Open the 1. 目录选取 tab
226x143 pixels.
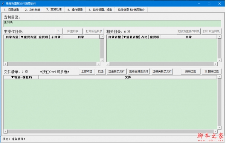(x=12, y=10)
